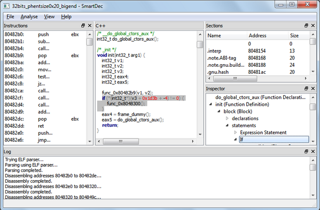The height and width of the screenshot is (210, 320).
Task: Select instruction at 80482c8 jz
Action: click(x=45, y=84)
